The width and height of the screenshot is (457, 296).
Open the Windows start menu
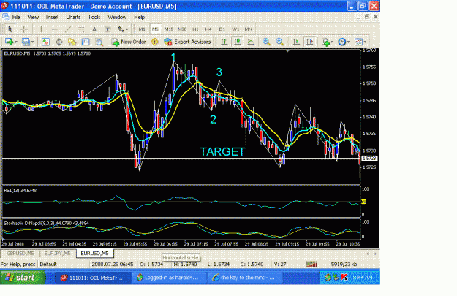[23, 278]
